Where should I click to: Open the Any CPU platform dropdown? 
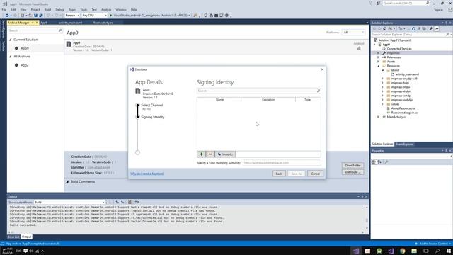(x=94, y=16)
